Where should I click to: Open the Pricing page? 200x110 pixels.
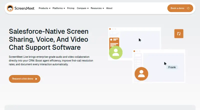click(x=71, y=8)
